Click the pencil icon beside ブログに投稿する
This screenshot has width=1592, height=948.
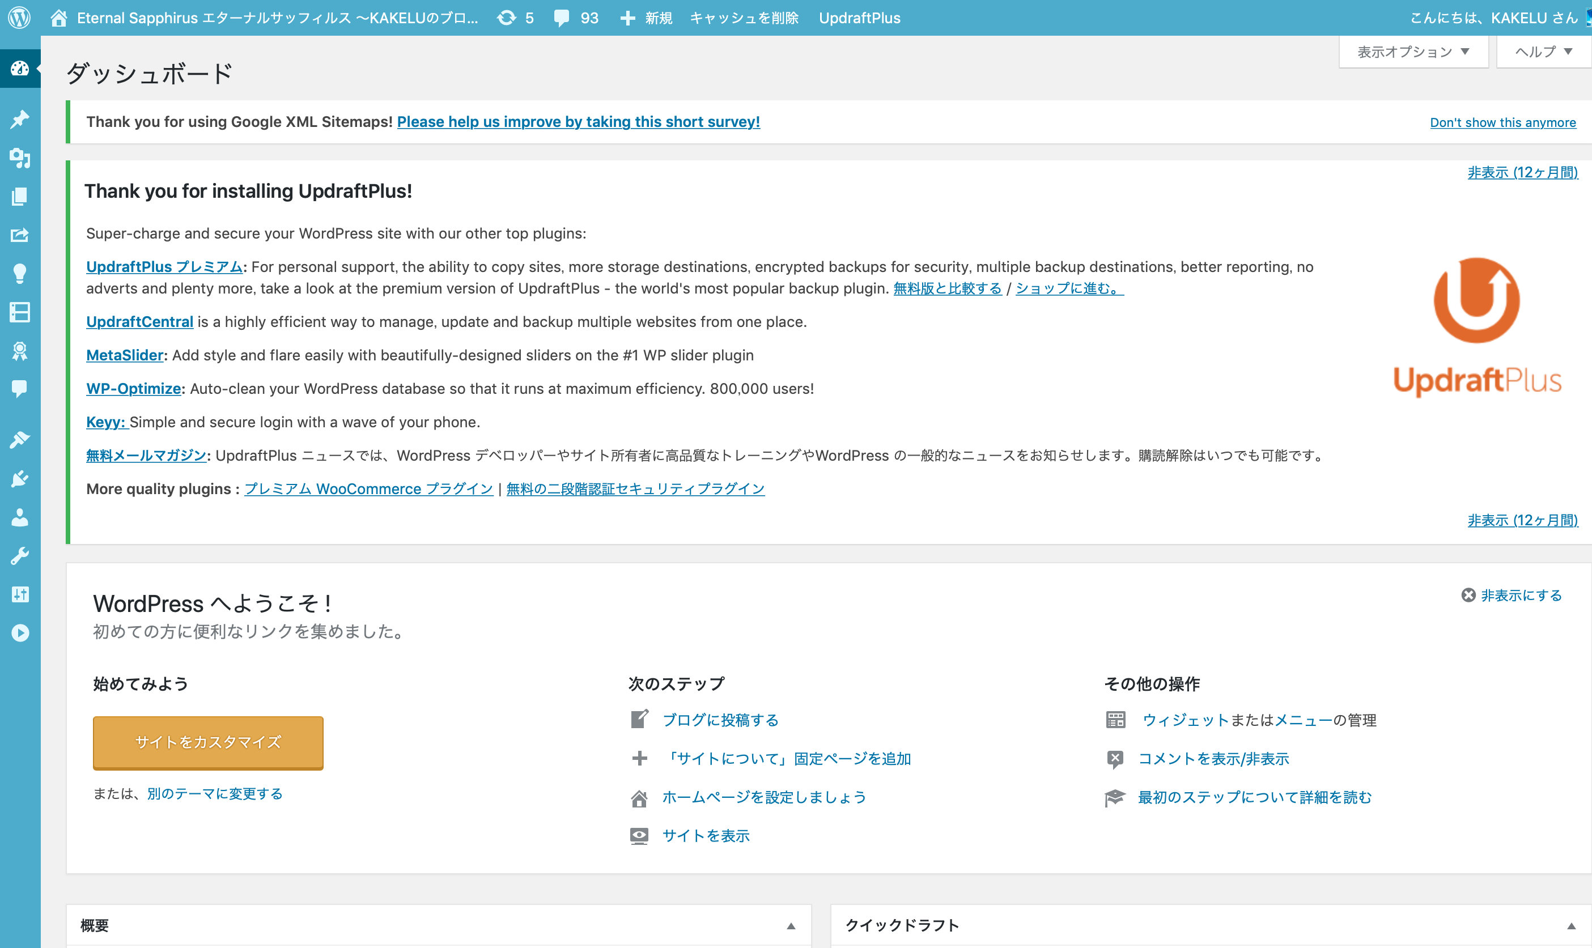[x=639, y=719]
